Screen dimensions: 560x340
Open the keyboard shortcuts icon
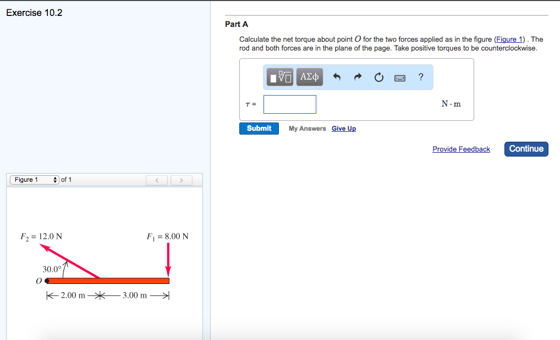[x=400, y=77]
